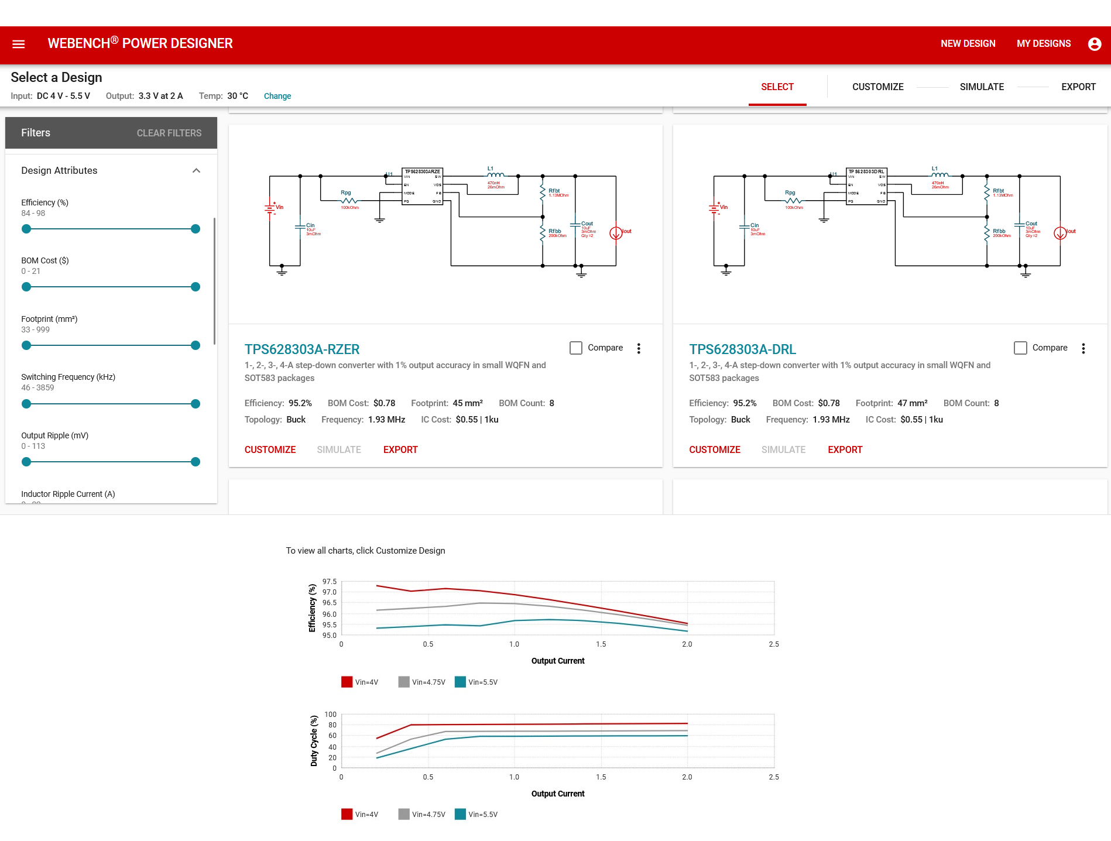Open the EXPORT step

click(1079, 87)
